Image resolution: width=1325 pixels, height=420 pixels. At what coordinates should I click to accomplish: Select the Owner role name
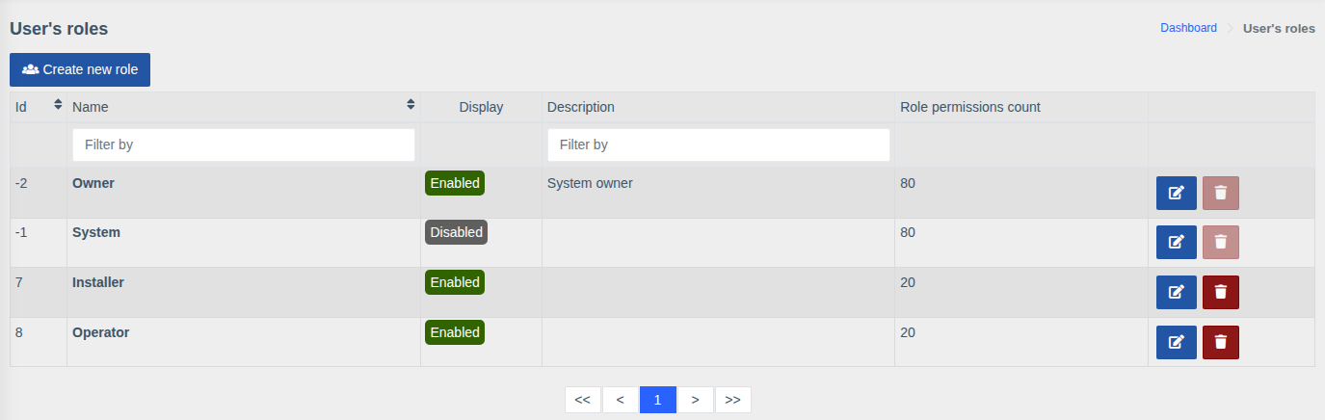pos(93,183)
